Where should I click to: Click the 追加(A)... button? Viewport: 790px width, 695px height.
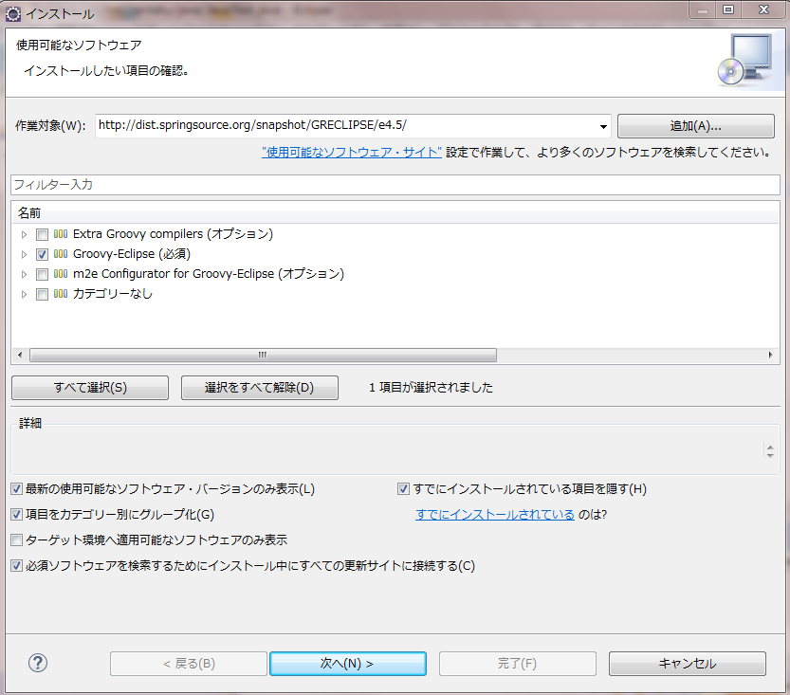click(696, 126)
